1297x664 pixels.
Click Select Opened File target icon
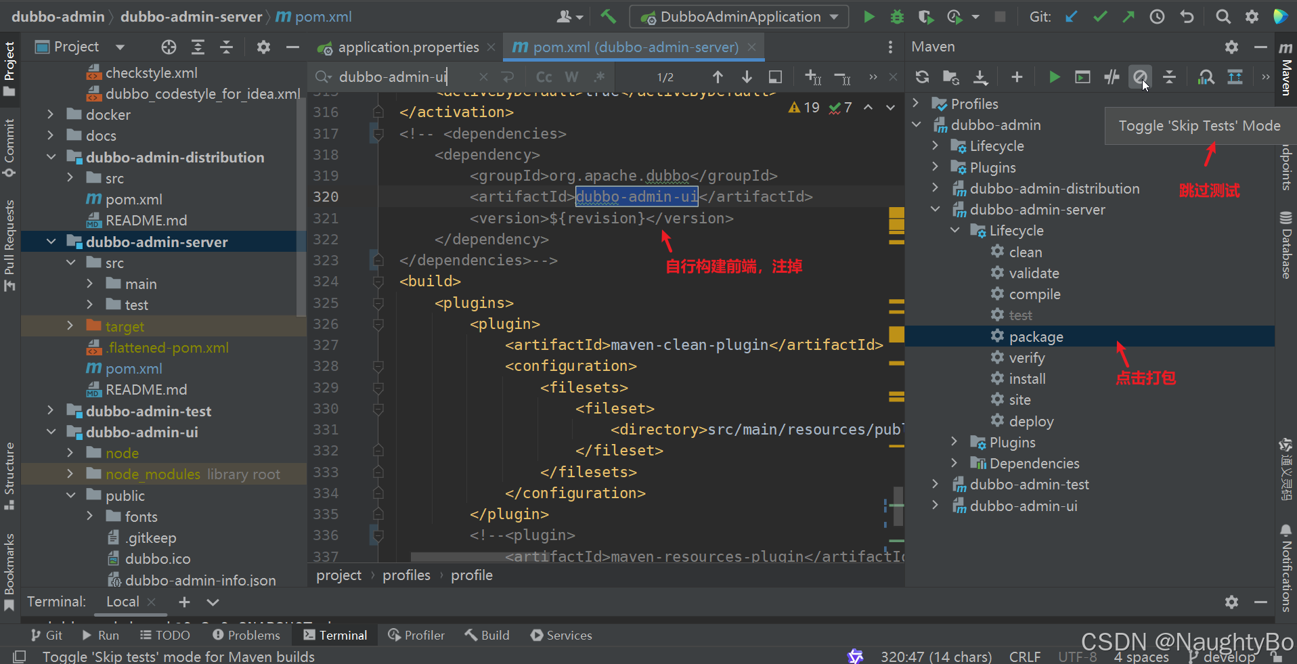click(169, 47)
